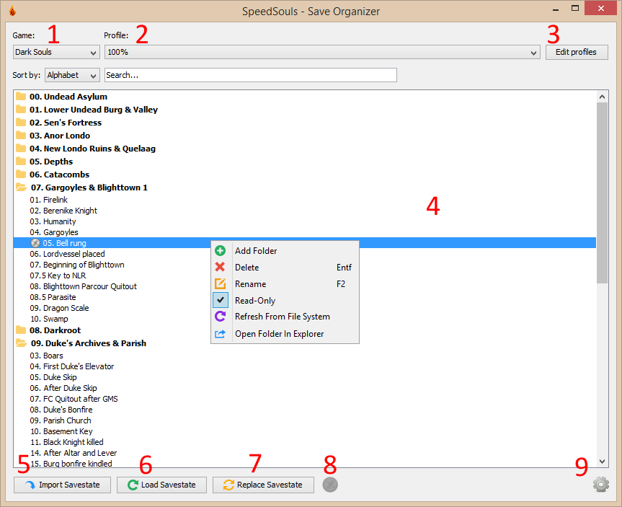Click the gray cancel circle icon

click(x=330, y=485)
